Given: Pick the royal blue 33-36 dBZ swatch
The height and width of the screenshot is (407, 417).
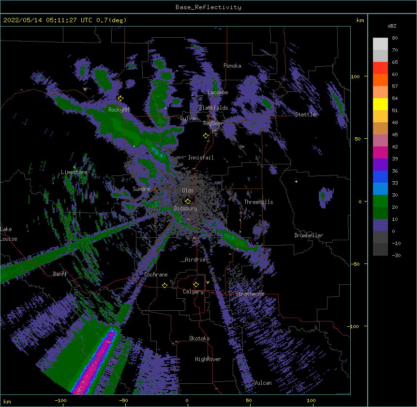Looking at the screenshot, I should (x=380, y=176).
